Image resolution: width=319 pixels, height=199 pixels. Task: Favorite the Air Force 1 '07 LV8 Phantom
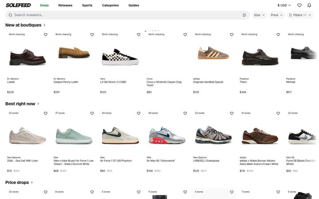pos(139,113)
